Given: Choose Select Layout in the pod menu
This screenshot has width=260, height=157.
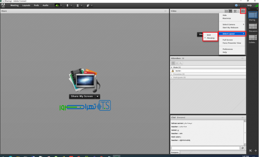Looking at the screenshot, I should coord(229,34).
